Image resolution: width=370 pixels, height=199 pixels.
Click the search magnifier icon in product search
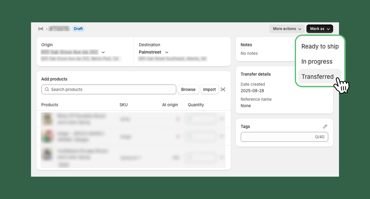tap(47, 89)
